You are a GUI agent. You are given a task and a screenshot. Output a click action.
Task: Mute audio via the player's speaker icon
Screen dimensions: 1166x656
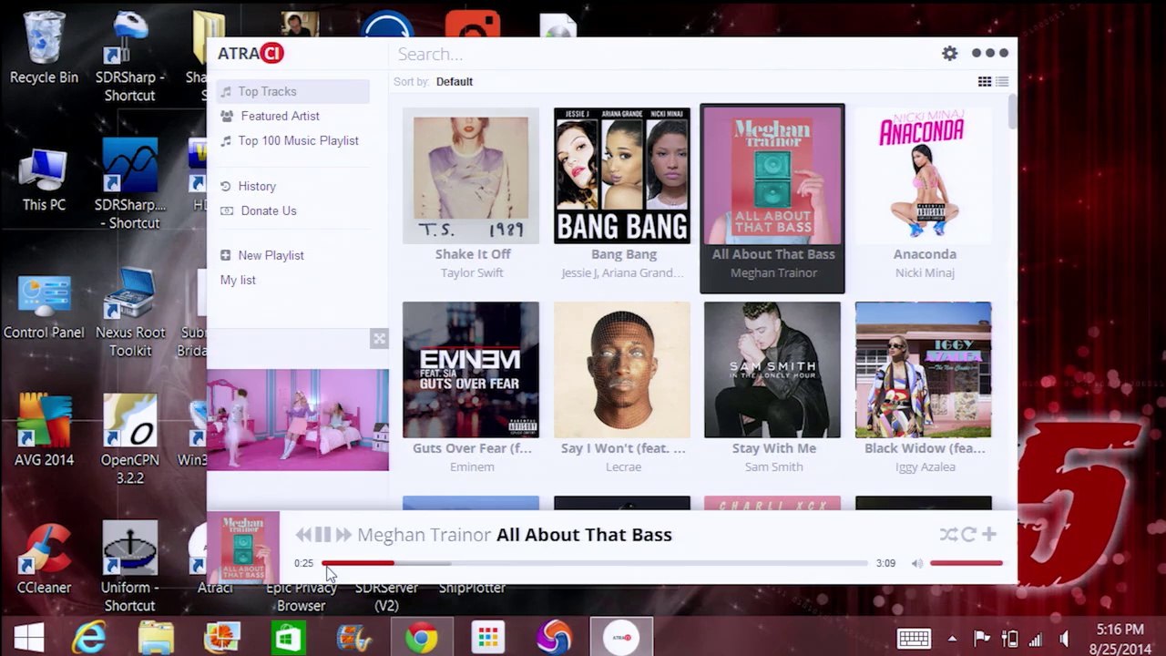917,563
